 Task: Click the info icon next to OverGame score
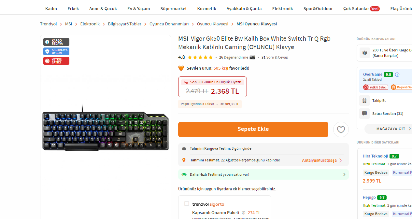[397, 75]
